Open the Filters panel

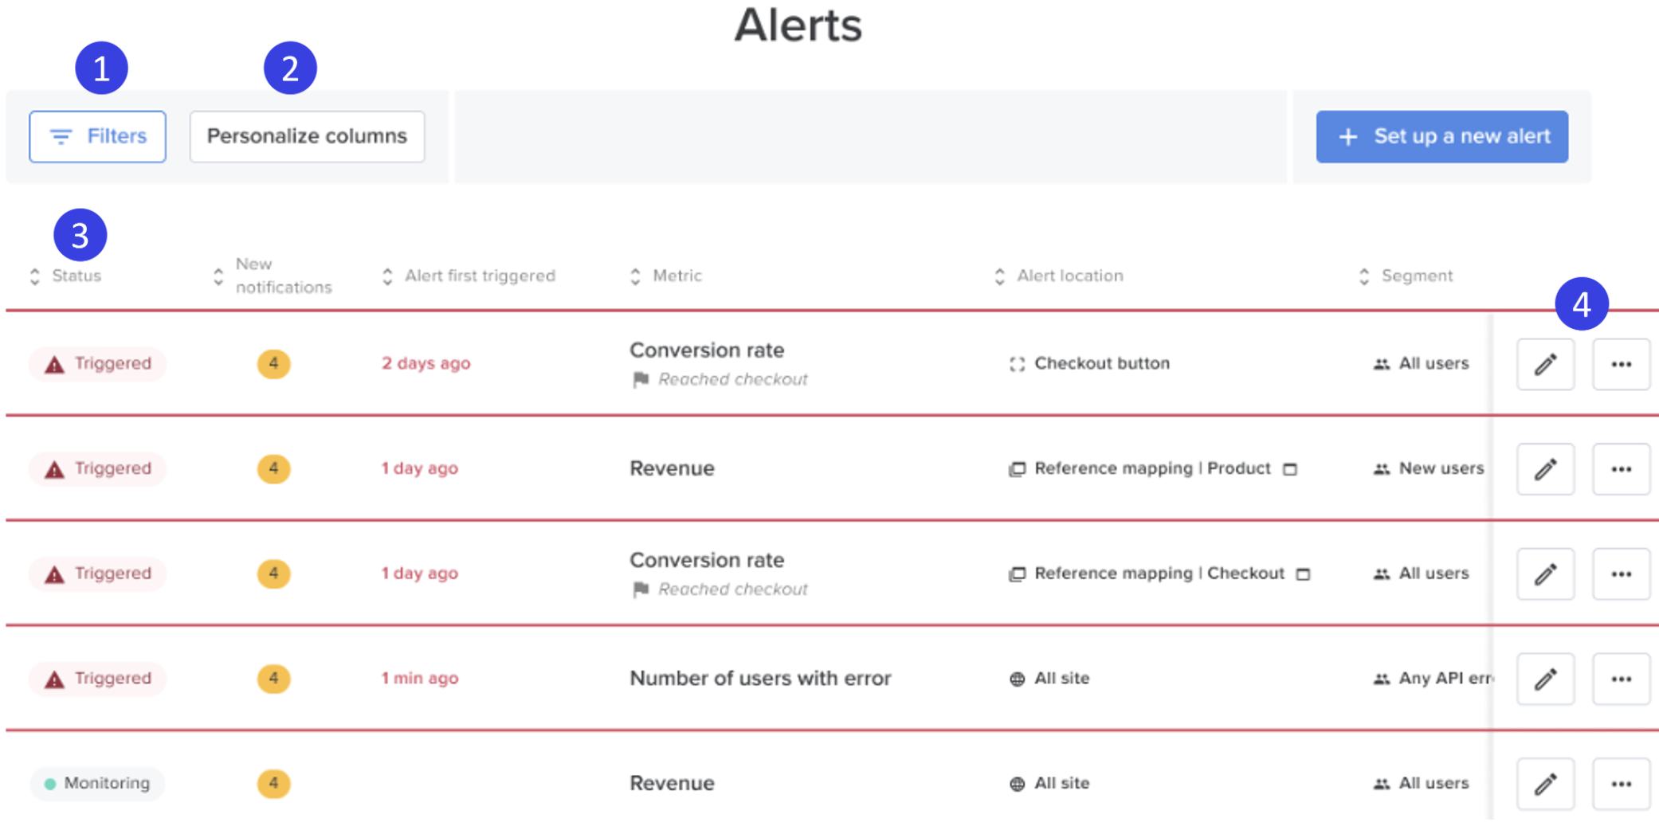coord(97,136)
